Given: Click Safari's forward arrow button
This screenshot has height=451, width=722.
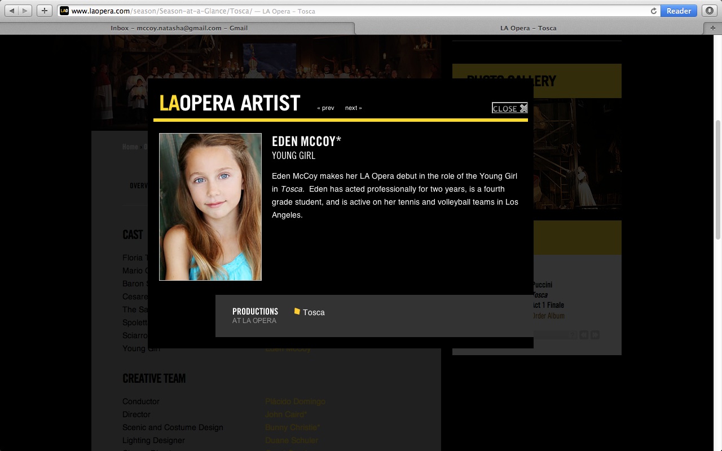Looking at the screenshot, I should coord(26,11).
